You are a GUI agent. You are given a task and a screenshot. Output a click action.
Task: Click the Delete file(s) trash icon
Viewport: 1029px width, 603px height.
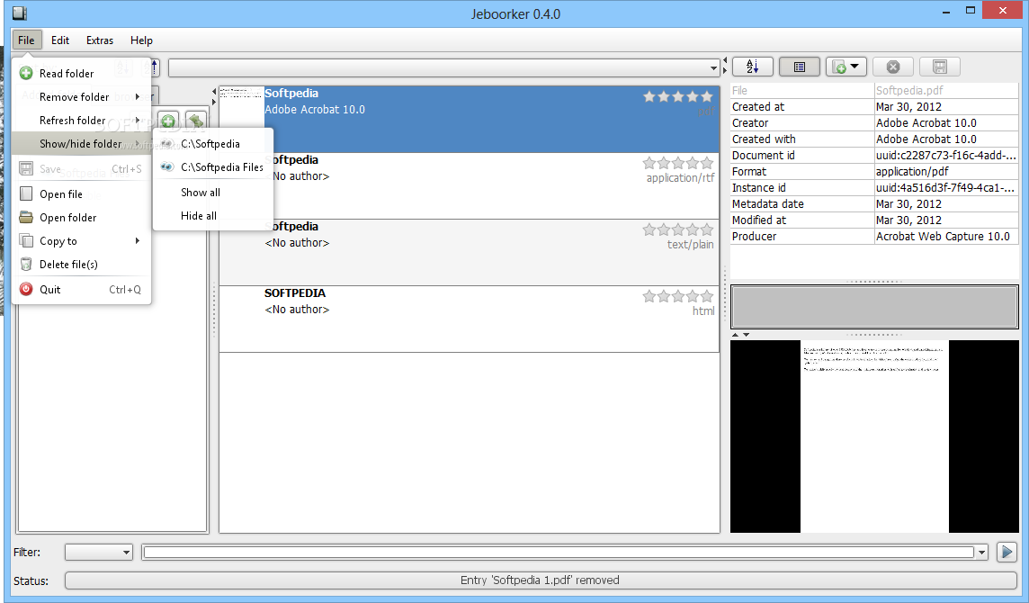coord(26,264)
